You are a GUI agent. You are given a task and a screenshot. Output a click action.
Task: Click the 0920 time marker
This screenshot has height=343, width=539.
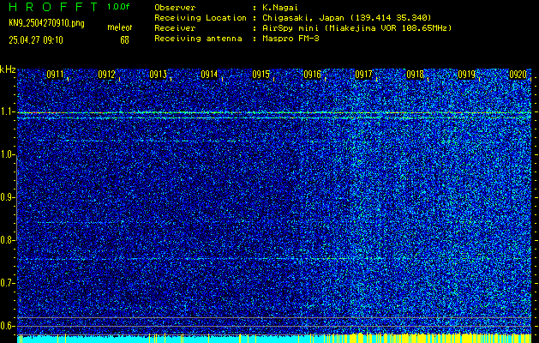coord(518,75)
